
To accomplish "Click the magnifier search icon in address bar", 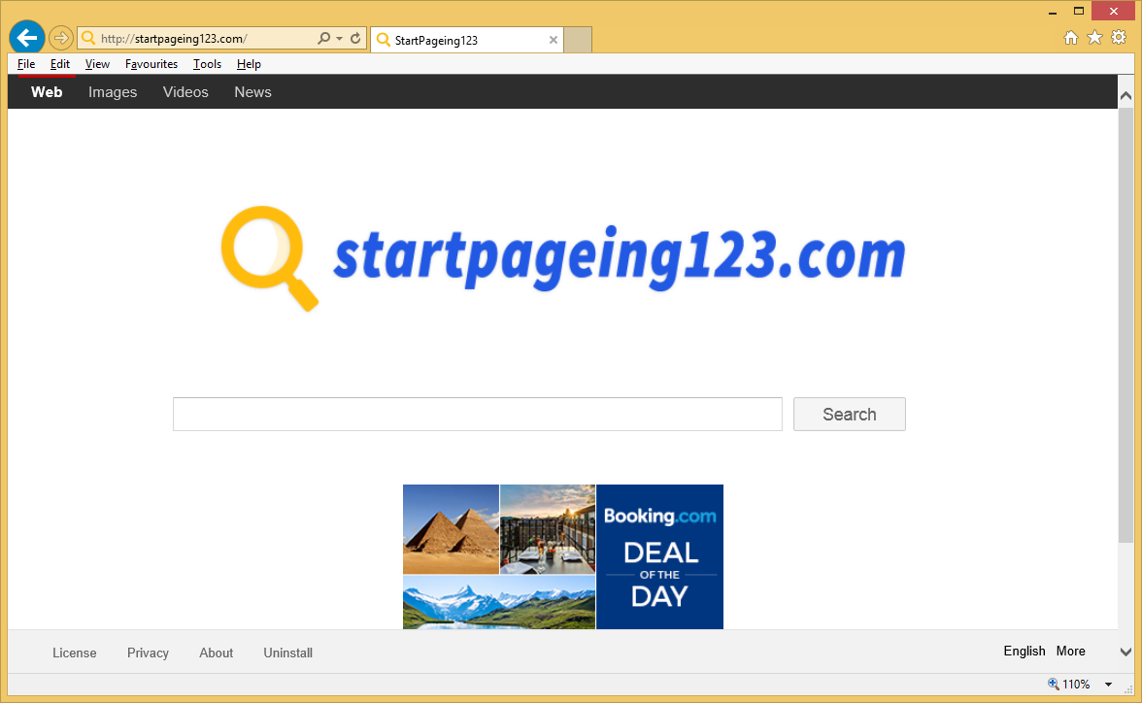I will pos(324,38).
